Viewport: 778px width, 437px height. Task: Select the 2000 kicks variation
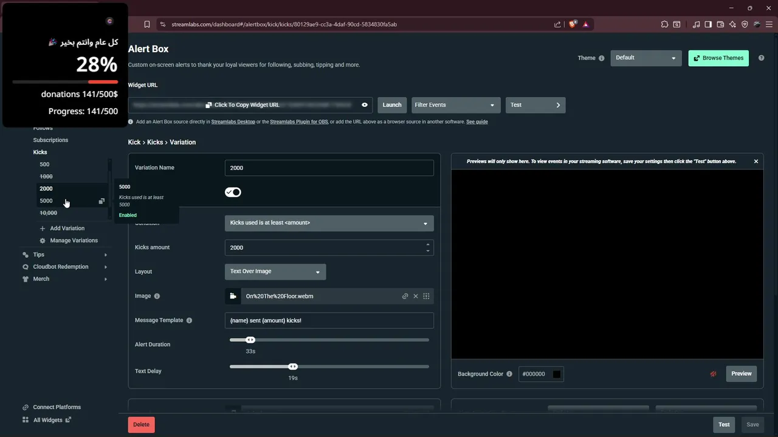[x=46, y=189]
